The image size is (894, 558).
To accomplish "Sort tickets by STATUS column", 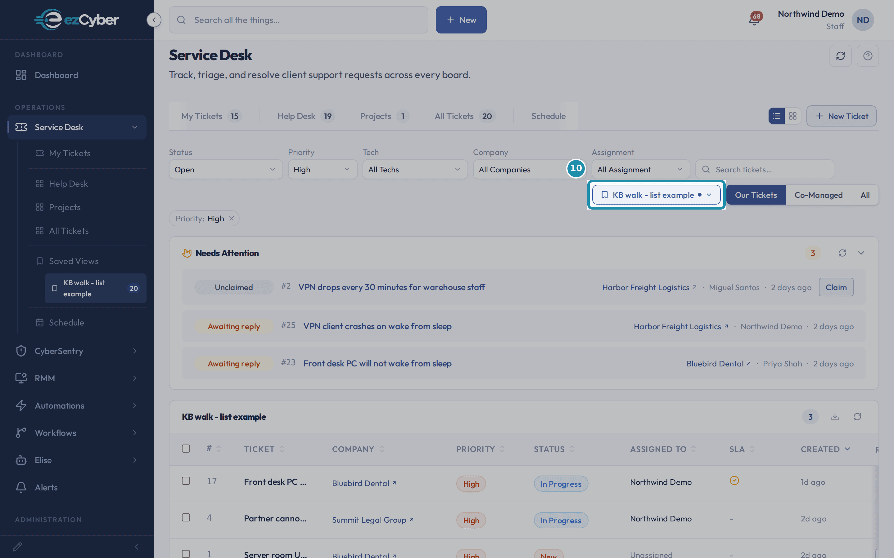I will point(554,449).
